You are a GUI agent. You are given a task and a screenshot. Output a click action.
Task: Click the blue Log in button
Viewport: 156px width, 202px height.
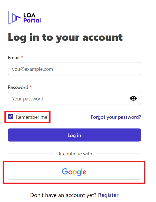coord(74,135)
